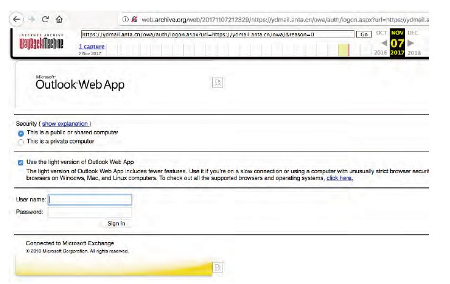Reload the page with the refresh icon

46,19
